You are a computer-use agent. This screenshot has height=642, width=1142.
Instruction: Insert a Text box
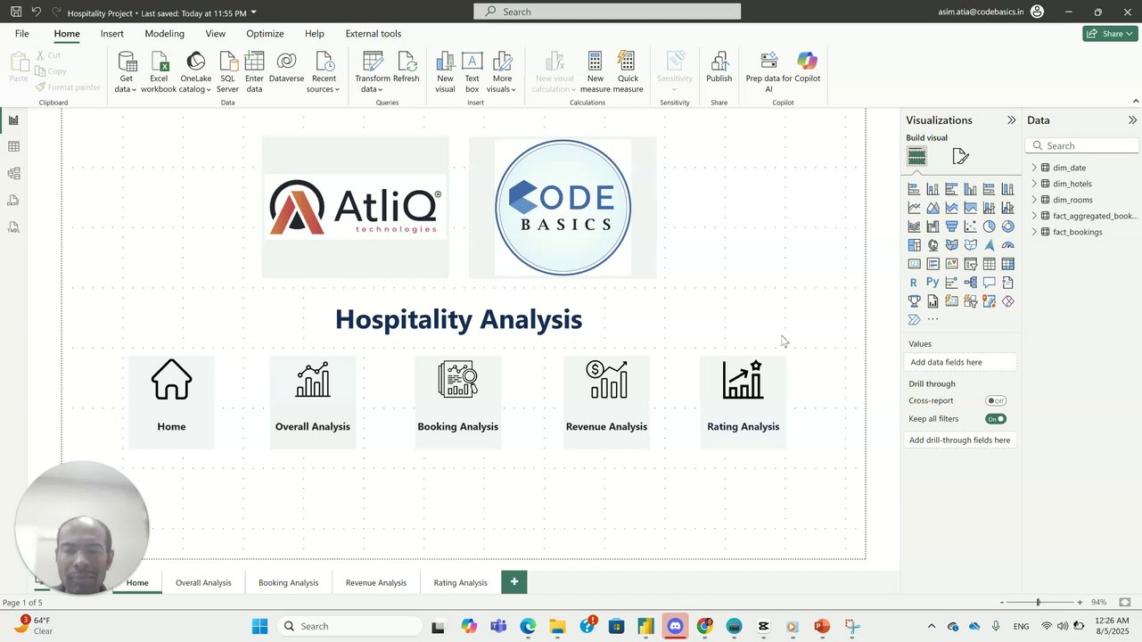point(472,72)
